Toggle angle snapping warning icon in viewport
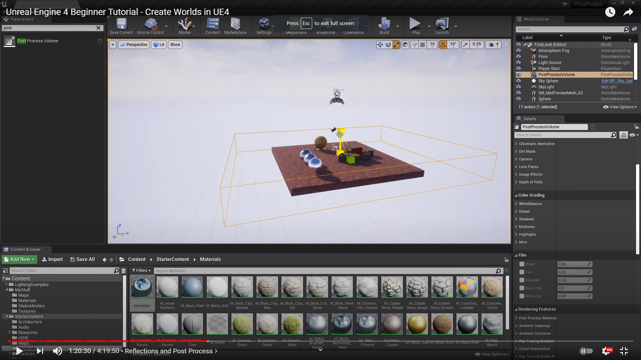 tap(443, 45)
